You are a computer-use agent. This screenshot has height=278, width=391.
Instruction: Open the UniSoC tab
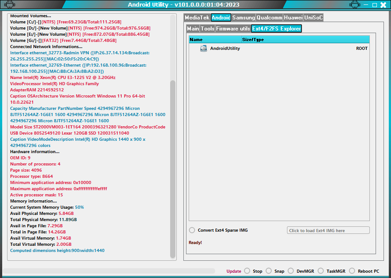312,18
